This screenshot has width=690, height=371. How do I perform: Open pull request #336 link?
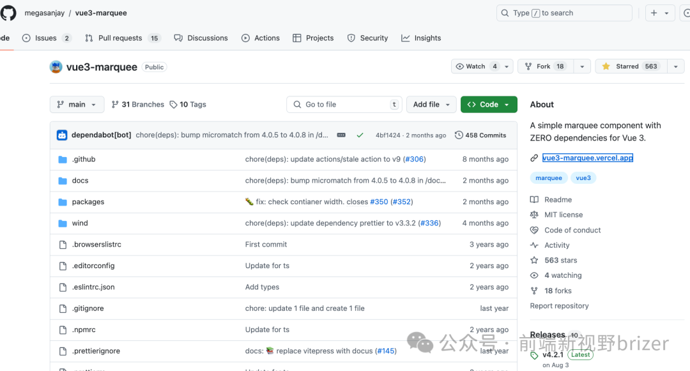point(429,223)
